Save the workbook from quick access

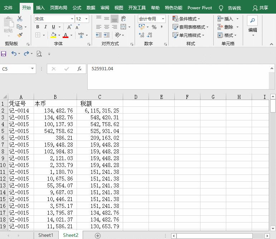point(4,54)
